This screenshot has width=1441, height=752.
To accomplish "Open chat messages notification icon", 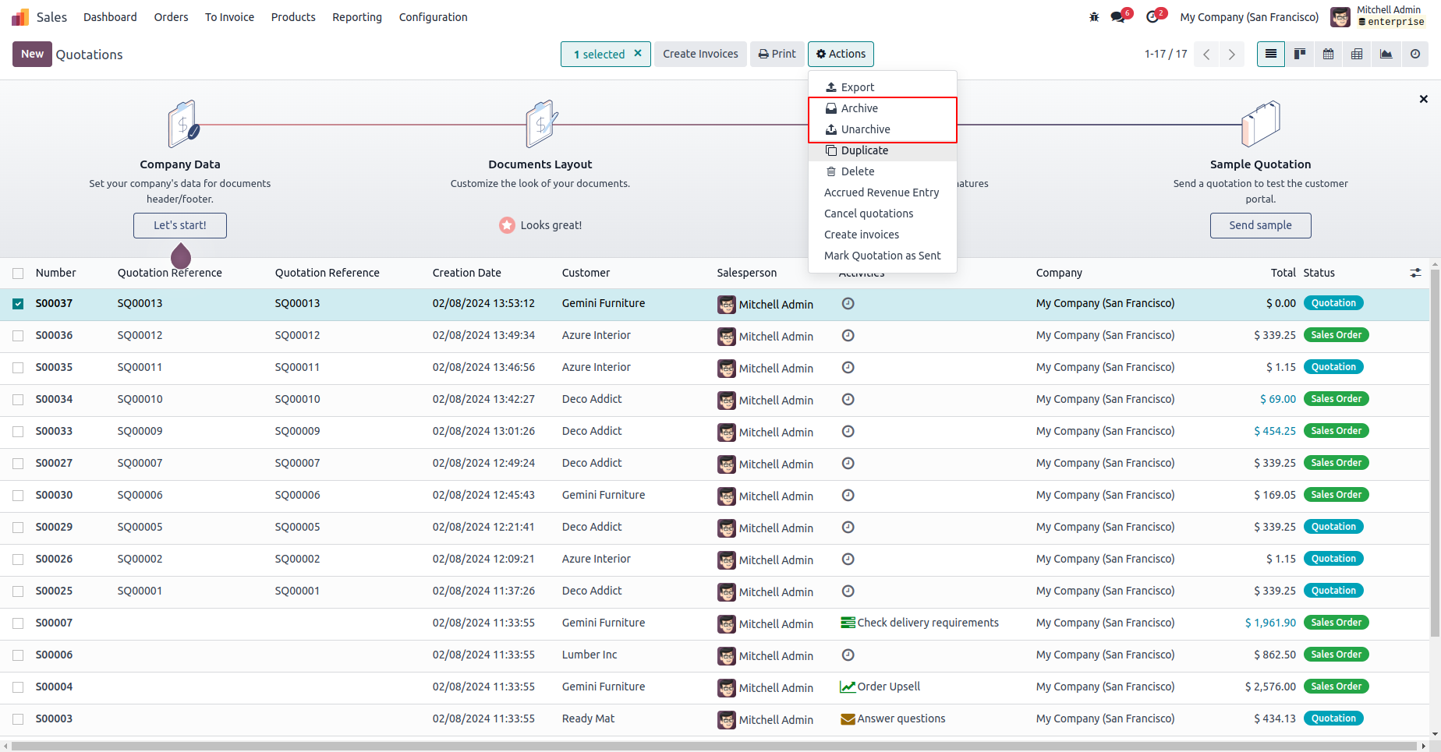I will (1119, 17).
